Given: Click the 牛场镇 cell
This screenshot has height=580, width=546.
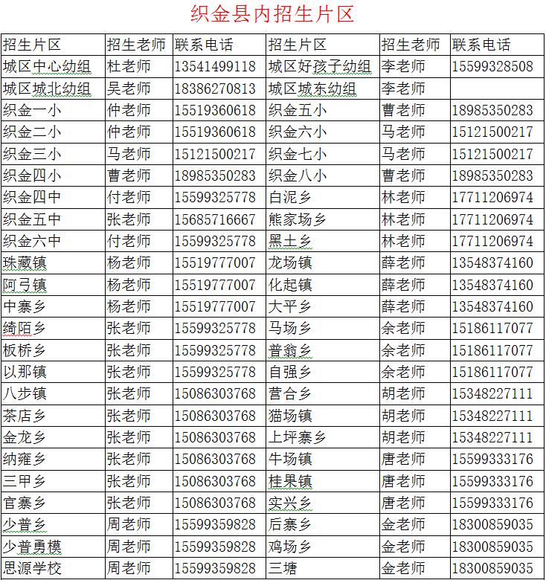Looking at the screenshot, I should pos(323,459).
